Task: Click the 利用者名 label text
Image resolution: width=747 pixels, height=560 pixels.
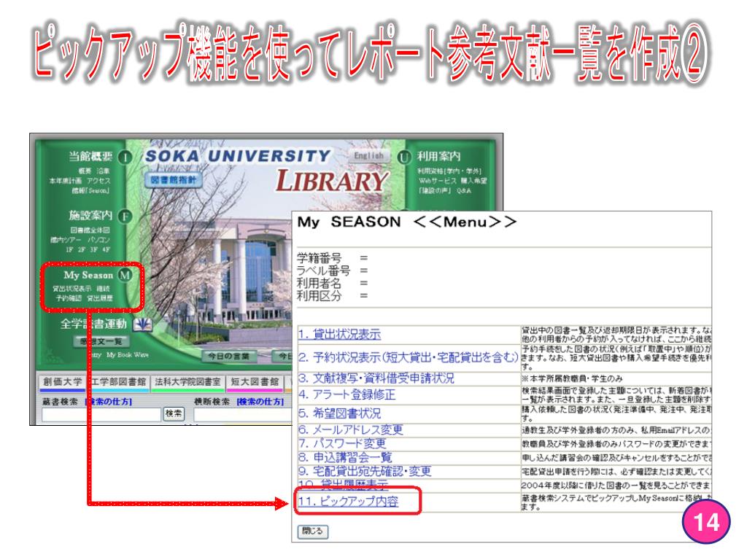Action: [x=320, y=284]
